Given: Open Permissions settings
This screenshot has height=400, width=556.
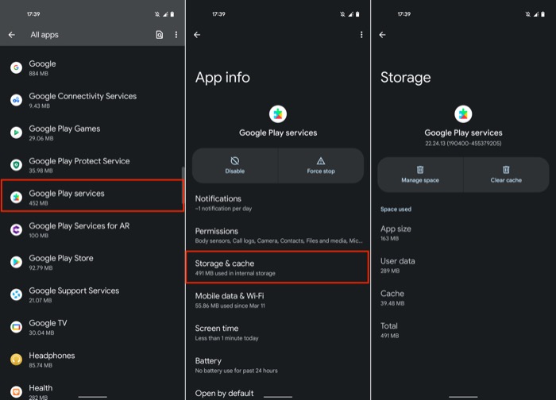Looking at the screenshot, I should [278, 235].
